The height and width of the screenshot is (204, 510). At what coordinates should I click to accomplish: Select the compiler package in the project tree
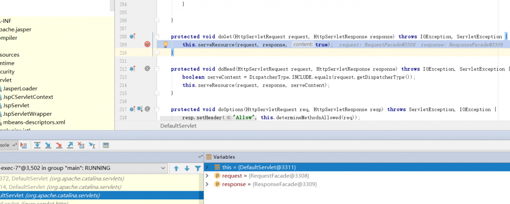click(9, 38)
